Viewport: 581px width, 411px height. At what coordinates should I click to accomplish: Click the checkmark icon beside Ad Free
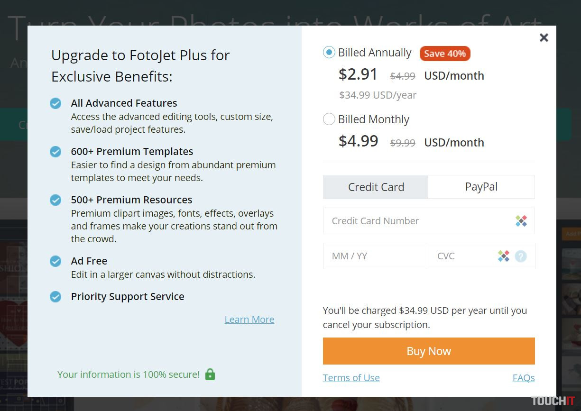[55, 261]
